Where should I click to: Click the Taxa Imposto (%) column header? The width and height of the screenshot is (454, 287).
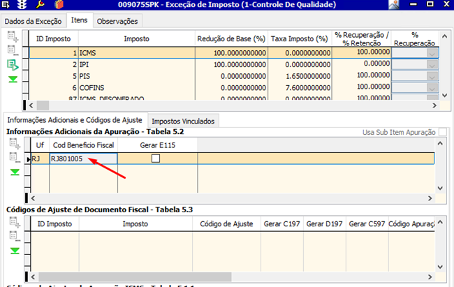pyautogui.click(x=300, y=39)
